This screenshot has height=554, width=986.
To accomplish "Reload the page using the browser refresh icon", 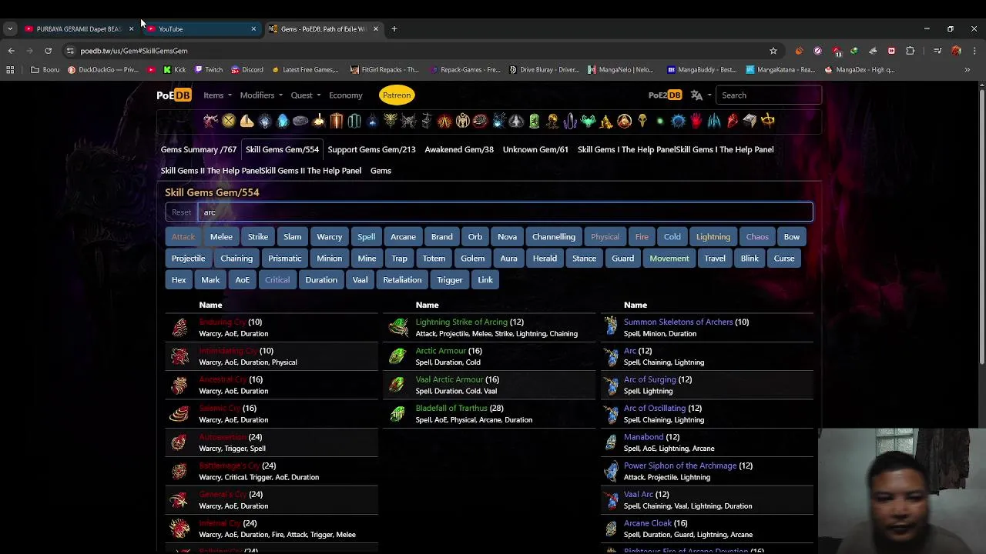I will (48, 51).
